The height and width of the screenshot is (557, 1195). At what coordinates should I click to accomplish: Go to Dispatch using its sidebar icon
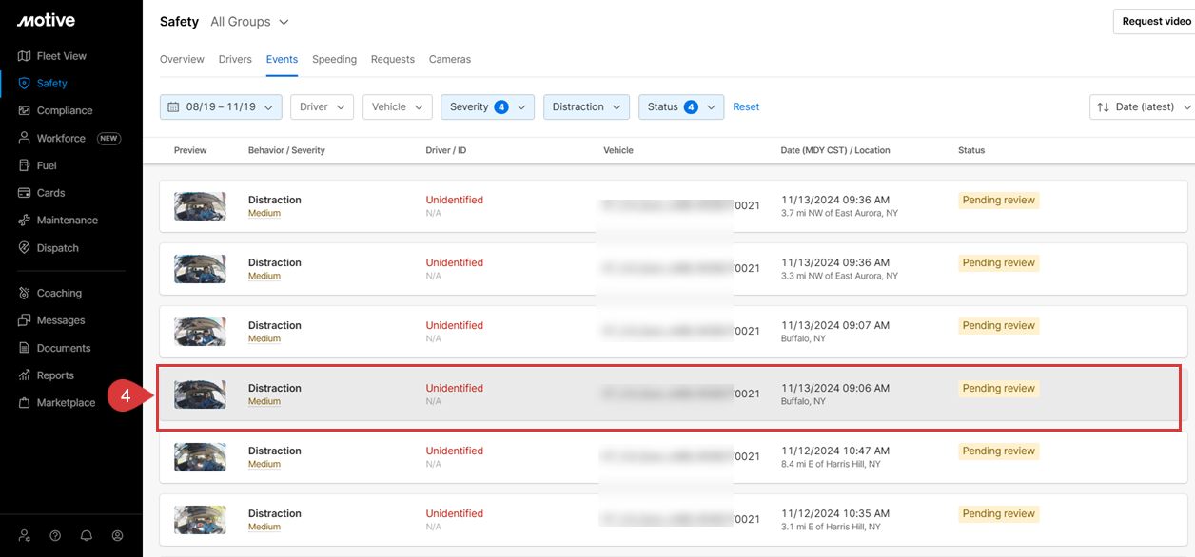[25, 248]
